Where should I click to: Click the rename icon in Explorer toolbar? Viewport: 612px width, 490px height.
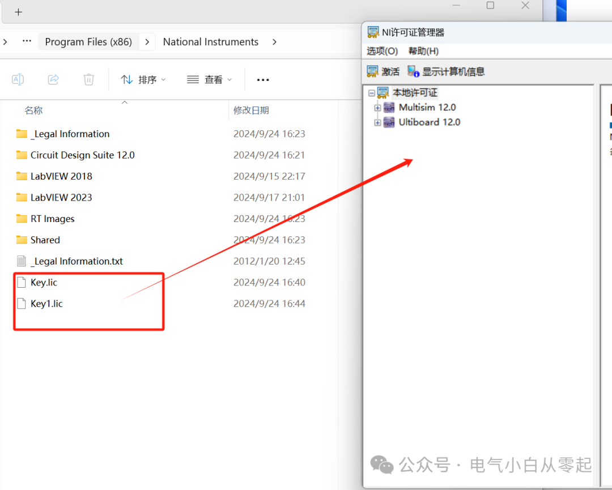18,79
